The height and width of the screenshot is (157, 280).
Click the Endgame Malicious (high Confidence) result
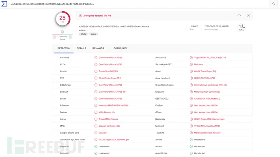click(207, 92)
